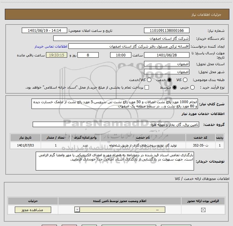Screen dimensions: 233x226
Task: Select the متوسط purchase type radio
Action: coord(175,87)
